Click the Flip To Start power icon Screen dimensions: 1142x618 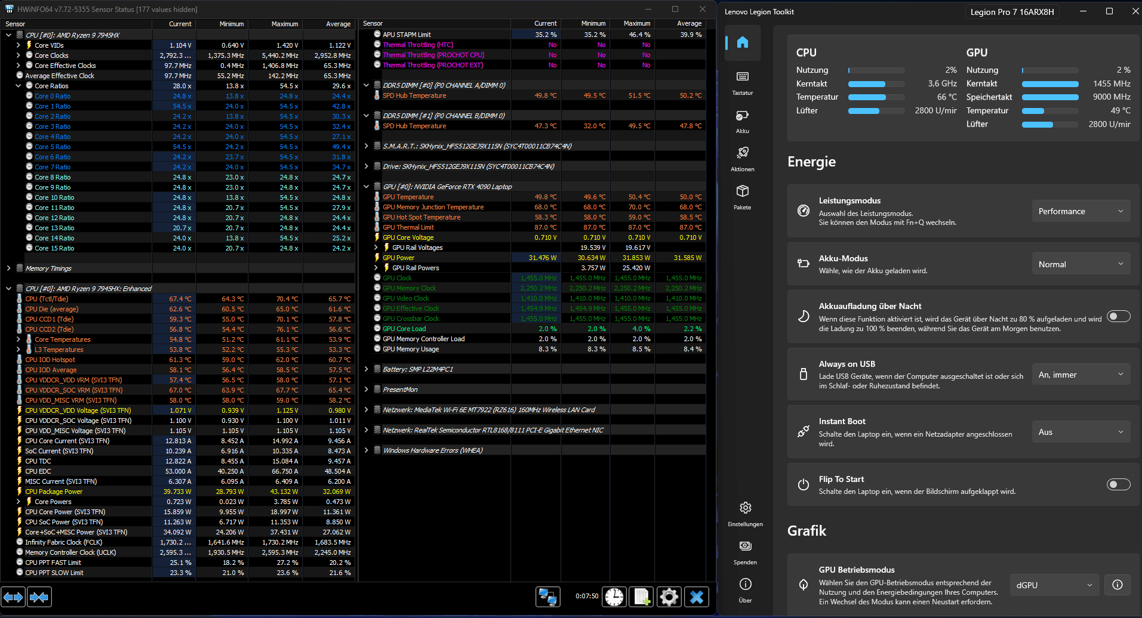(804, 484)
